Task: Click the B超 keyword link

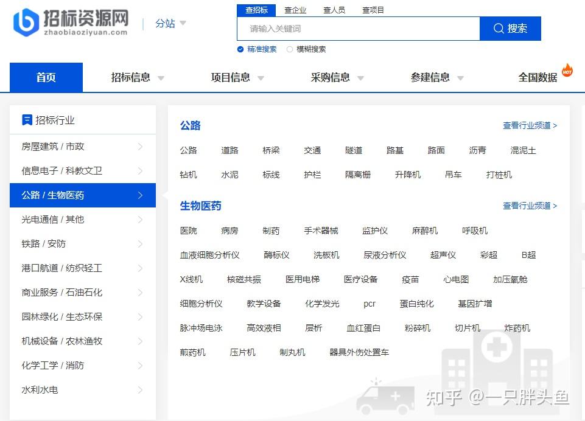Action: coord(528,255)
